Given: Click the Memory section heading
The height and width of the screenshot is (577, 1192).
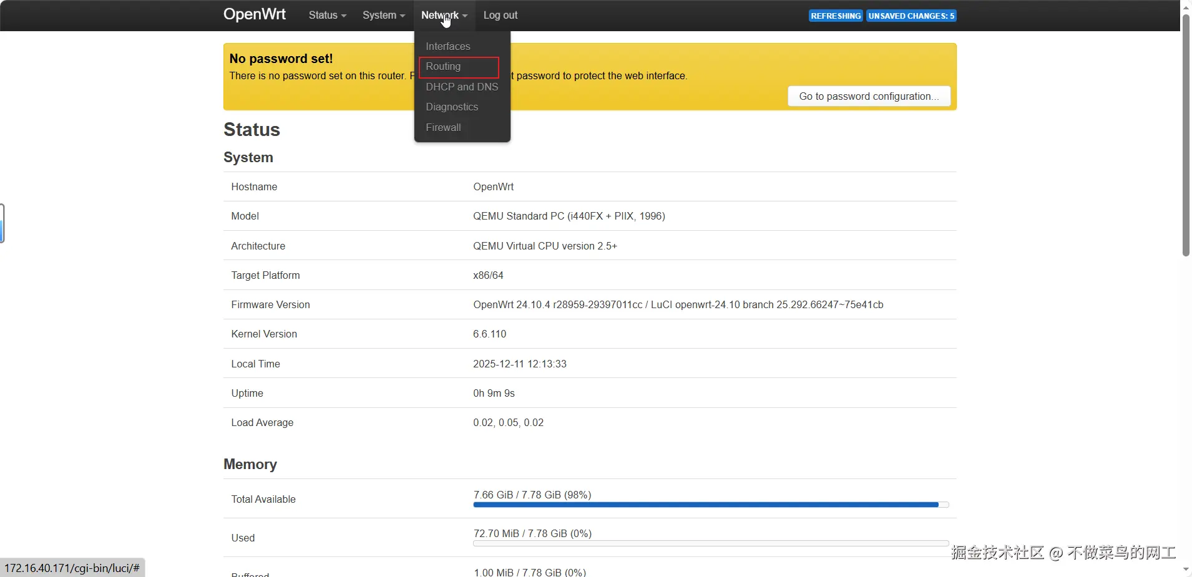Looking at the screenshot, I should point(250,464).
